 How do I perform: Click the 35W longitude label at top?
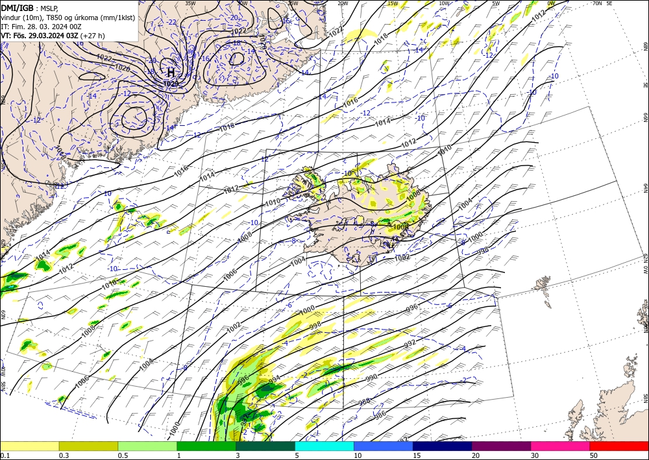coord(190,3)
